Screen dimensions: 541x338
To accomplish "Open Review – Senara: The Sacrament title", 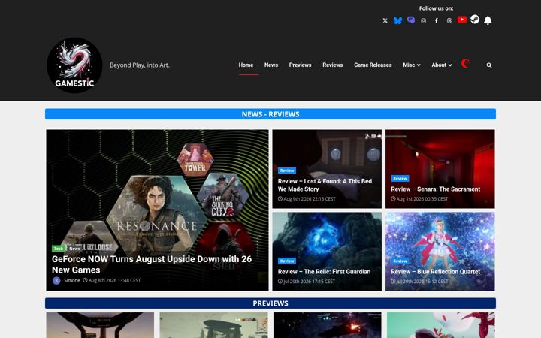I will click(435, 189).
